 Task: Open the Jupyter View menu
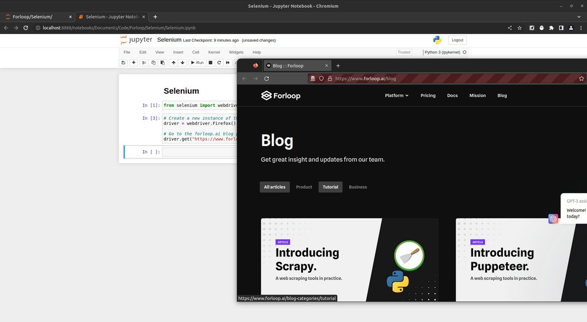pos(160,52)
